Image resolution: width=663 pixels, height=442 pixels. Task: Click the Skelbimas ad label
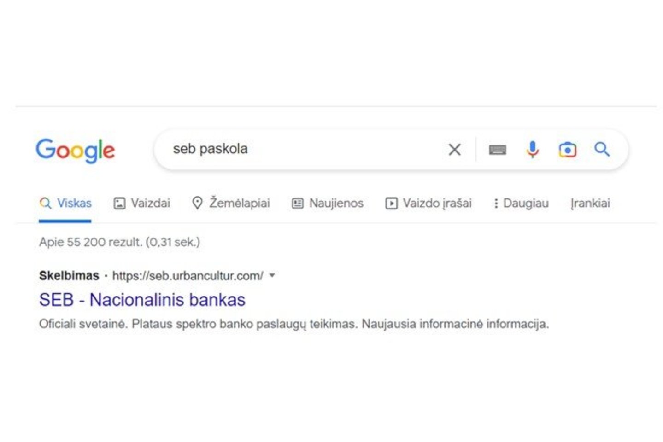pyautogui.click(x=69, y=275)
